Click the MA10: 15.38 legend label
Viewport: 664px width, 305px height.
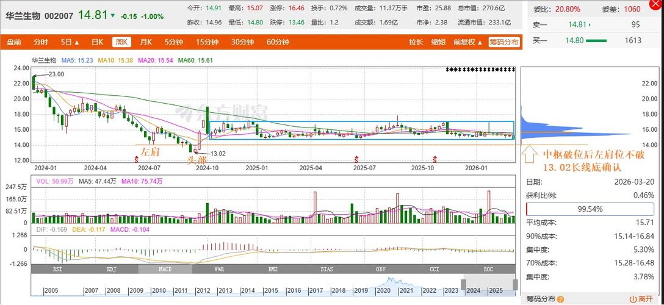[x=115, y=60]
